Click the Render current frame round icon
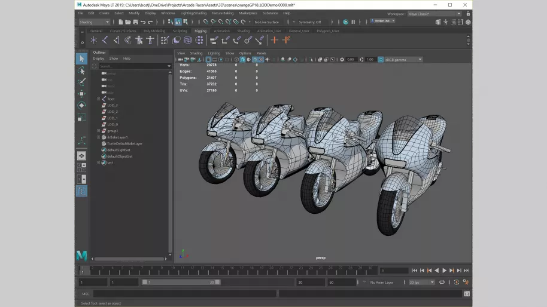 (345, 22)
